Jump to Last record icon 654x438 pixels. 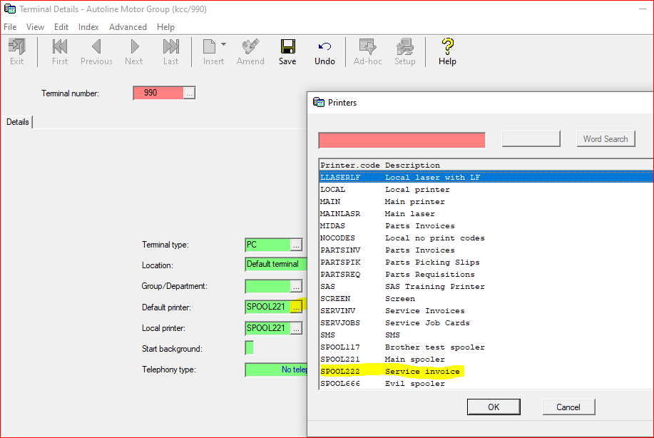pyautogui.click(x=170, y=48)
